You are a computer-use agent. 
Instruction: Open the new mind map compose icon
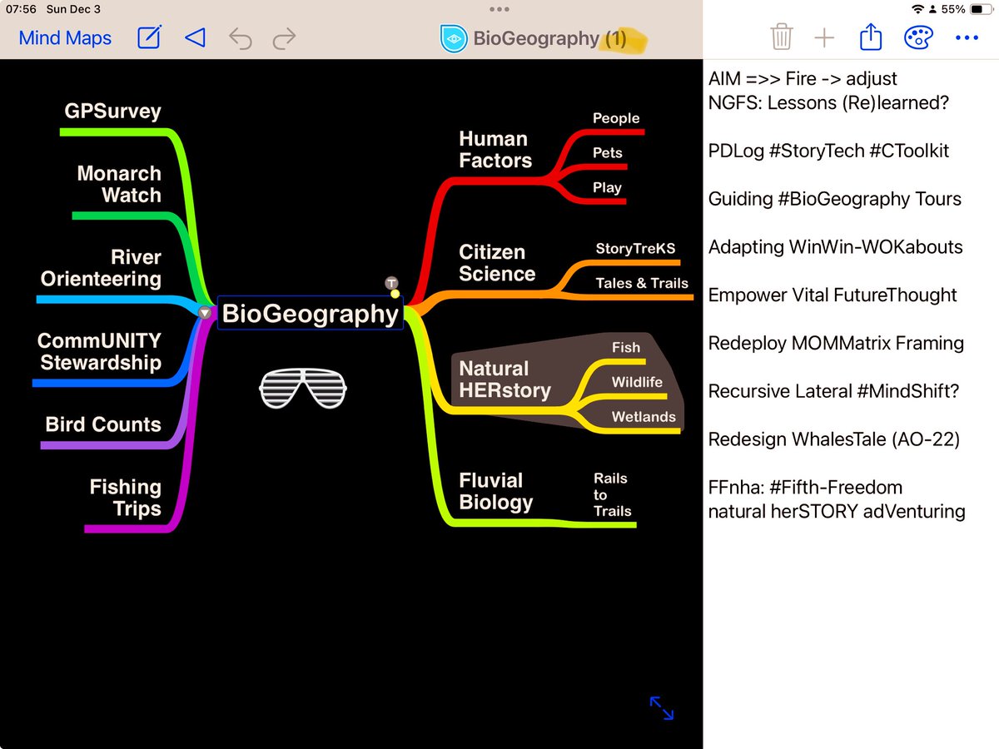(x=149, y=37)
